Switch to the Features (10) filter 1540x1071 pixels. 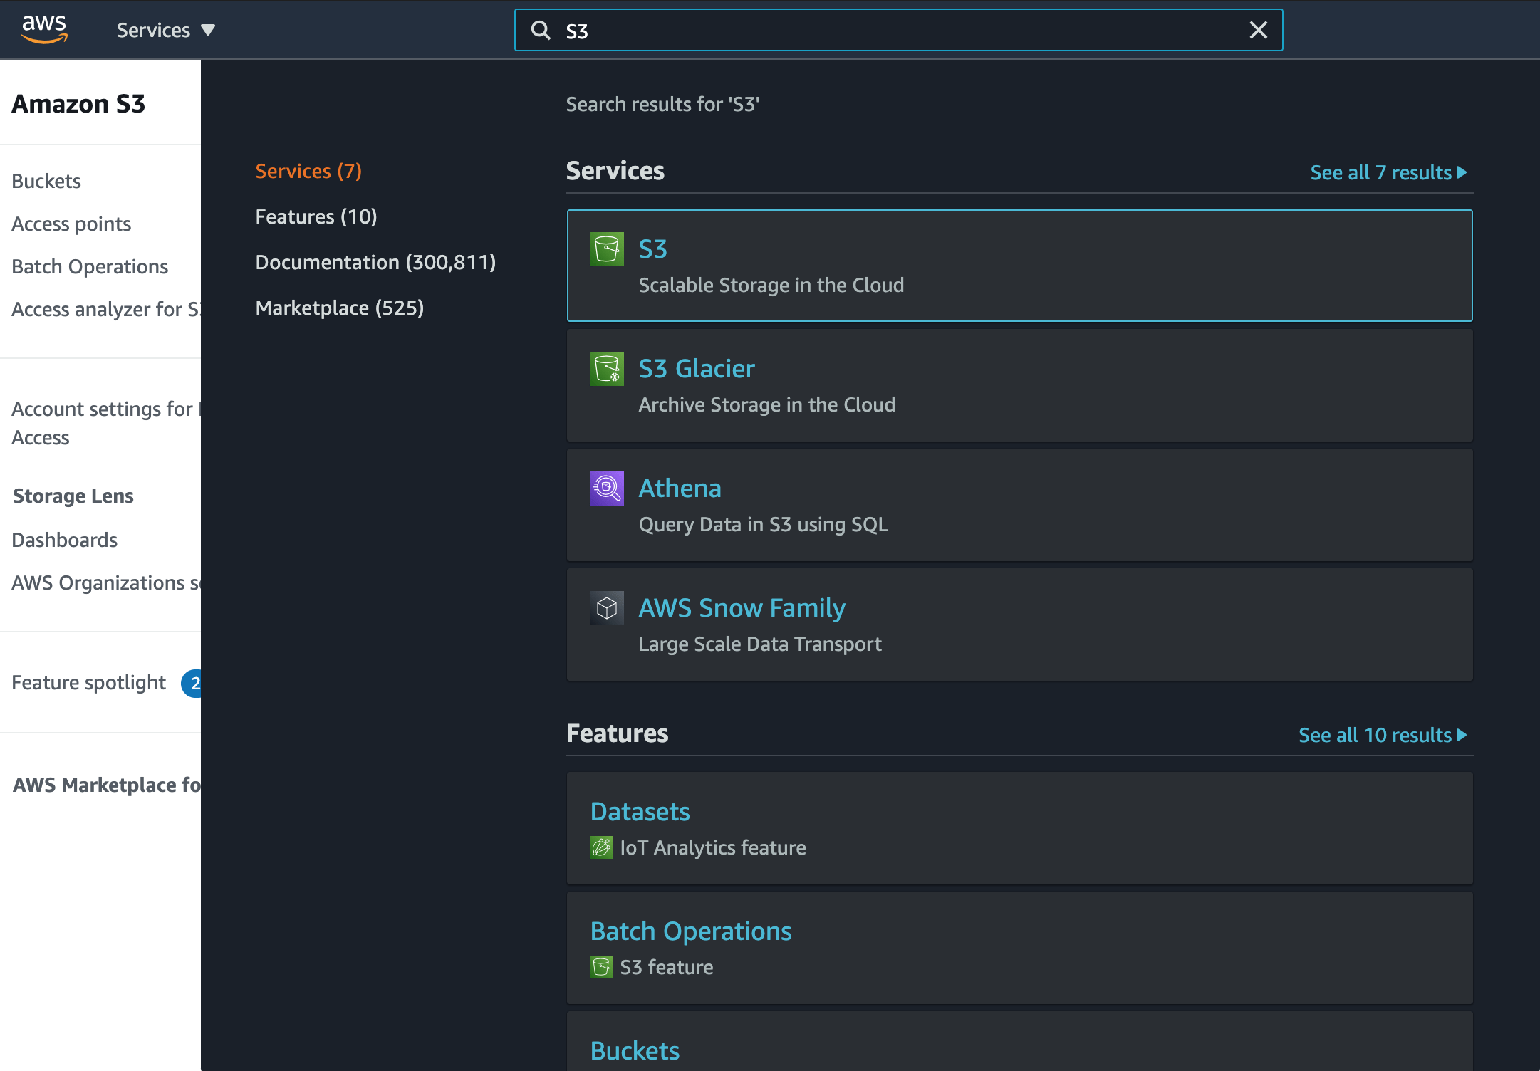[316, 216]
